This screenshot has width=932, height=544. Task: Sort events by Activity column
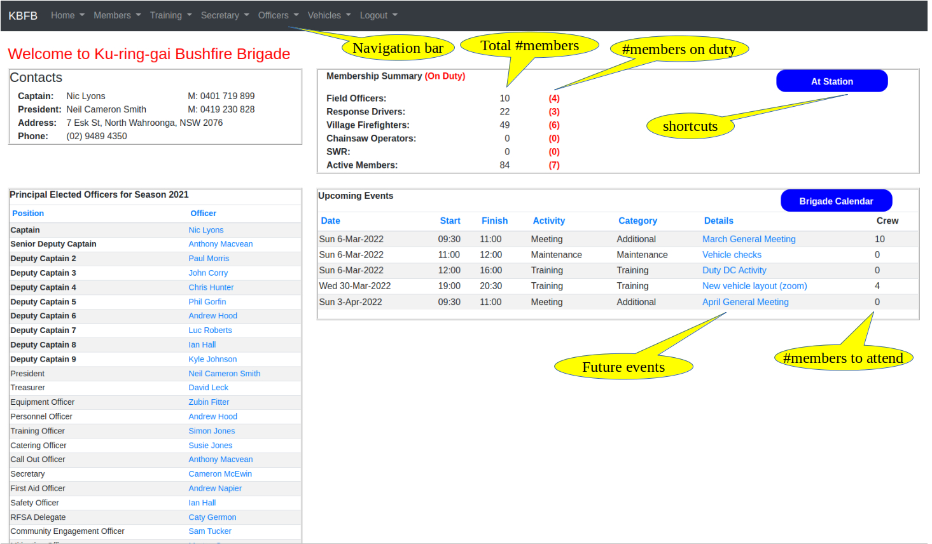[x=548, y=221]
